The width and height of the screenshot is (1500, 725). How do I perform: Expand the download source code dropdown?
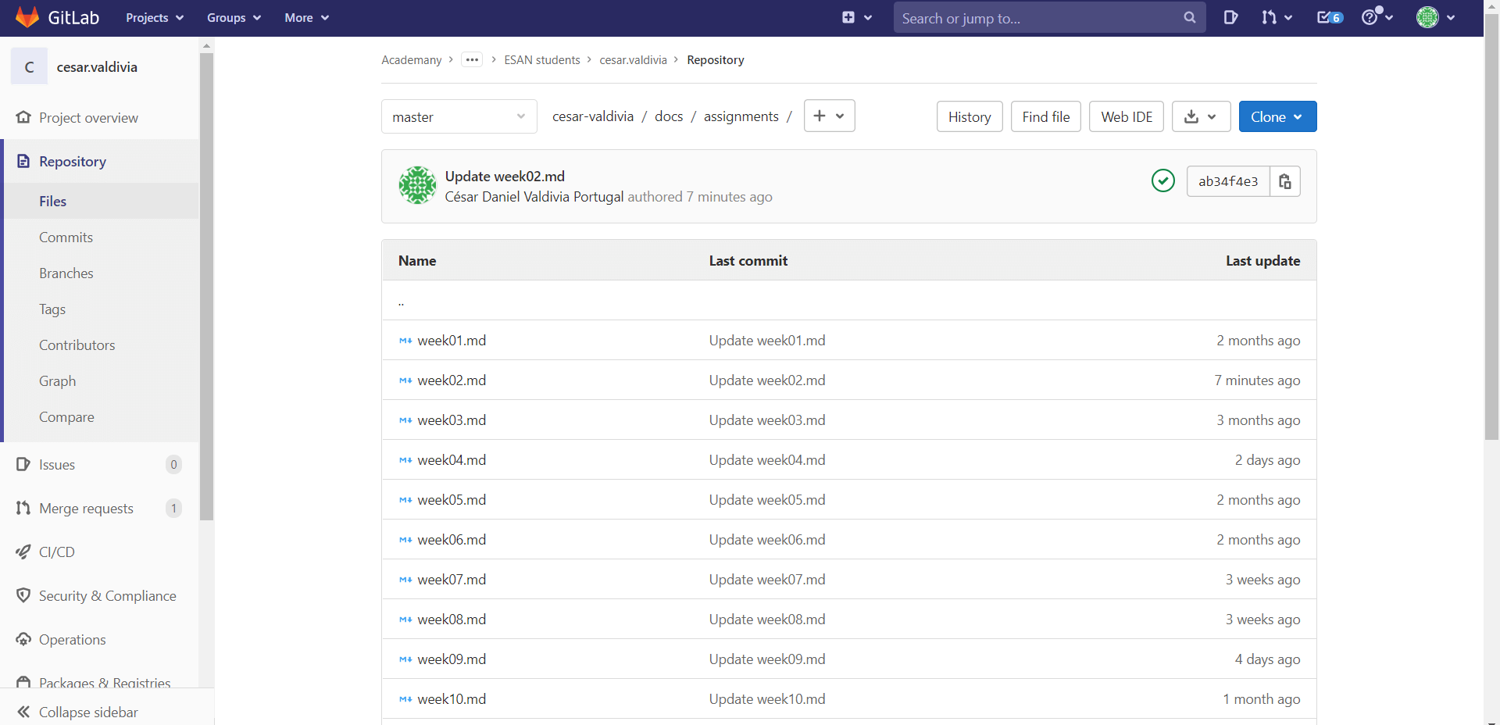(1201, 117)
